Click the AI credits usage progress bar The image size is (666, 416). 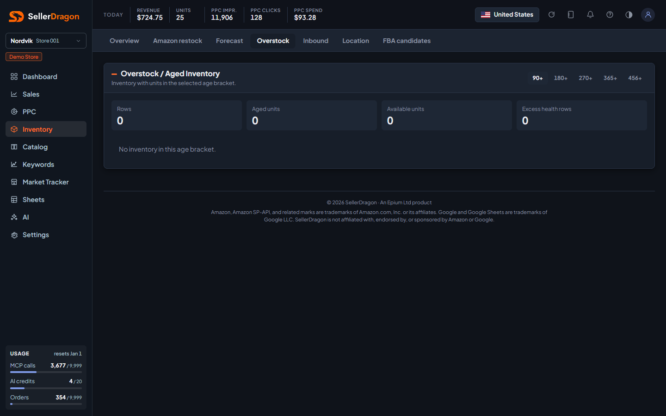[x=46, y=388]
